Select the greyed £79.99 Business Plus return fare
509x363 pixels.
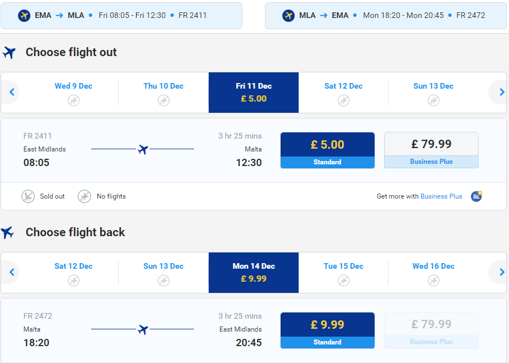pos(431,330)
